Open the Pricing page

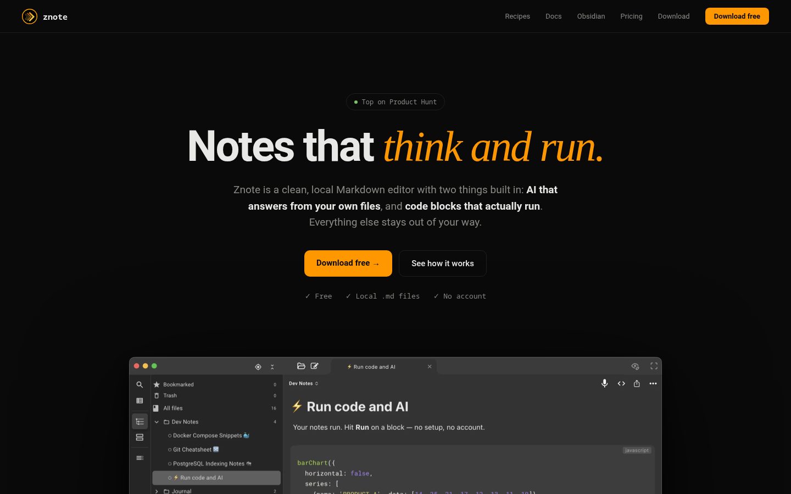[631, 16]
